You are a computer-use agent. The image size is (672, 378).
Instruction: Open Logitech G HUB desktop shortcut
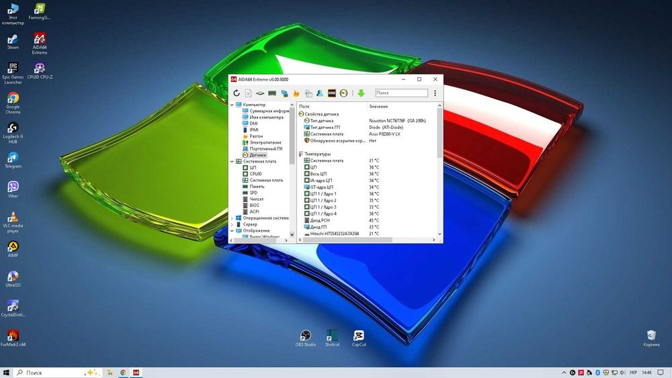(x=13, y=133)
